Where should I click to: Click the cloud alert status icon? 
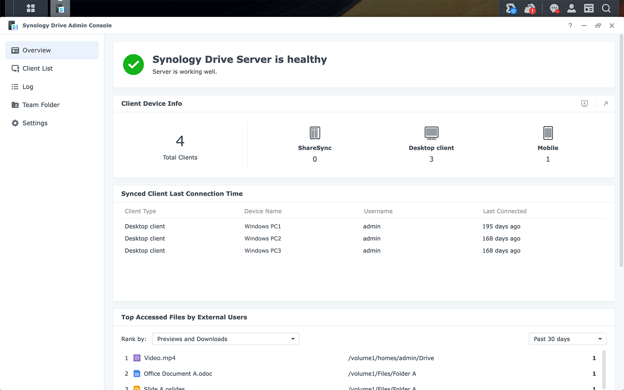[x=530, y=8]
